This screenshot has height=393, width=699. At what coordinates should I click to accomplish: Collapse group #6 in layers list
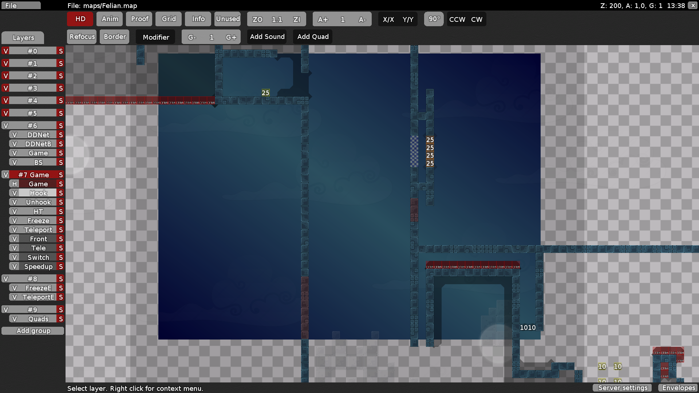coord(32,126)
